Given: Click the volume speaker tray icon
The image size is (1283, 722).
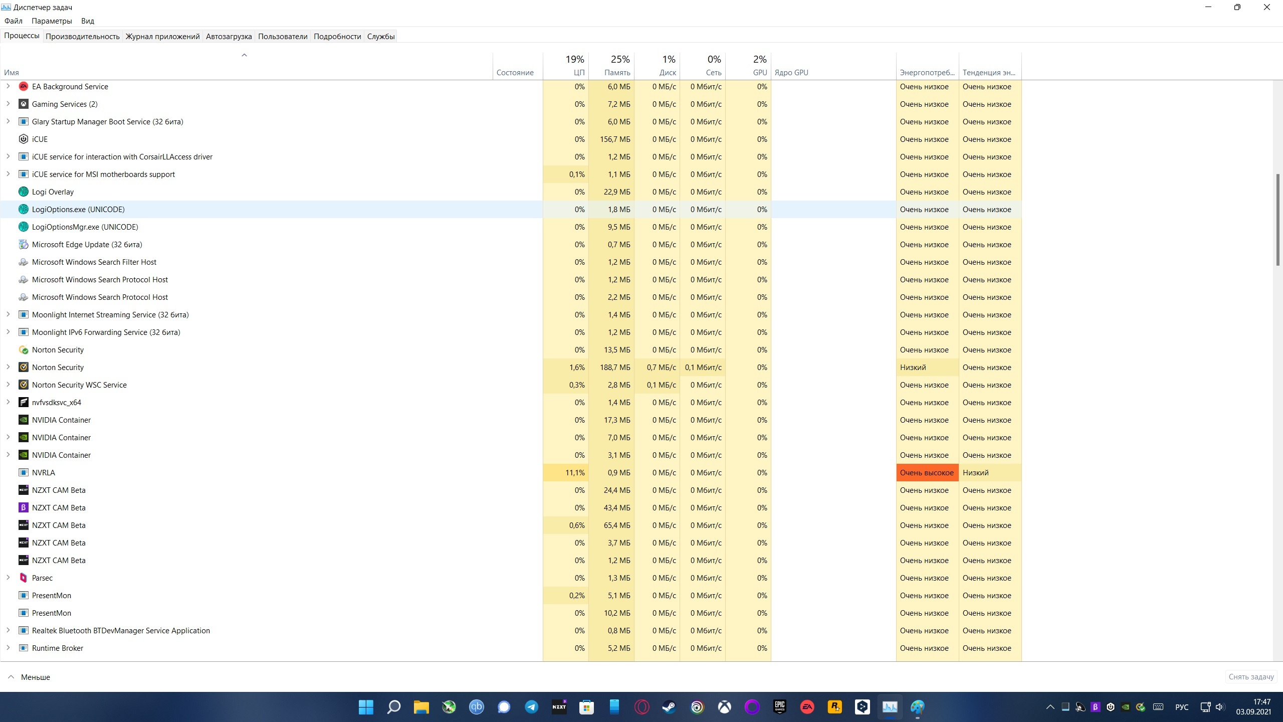Looking at the screenshot, I should click(1220, 707).
